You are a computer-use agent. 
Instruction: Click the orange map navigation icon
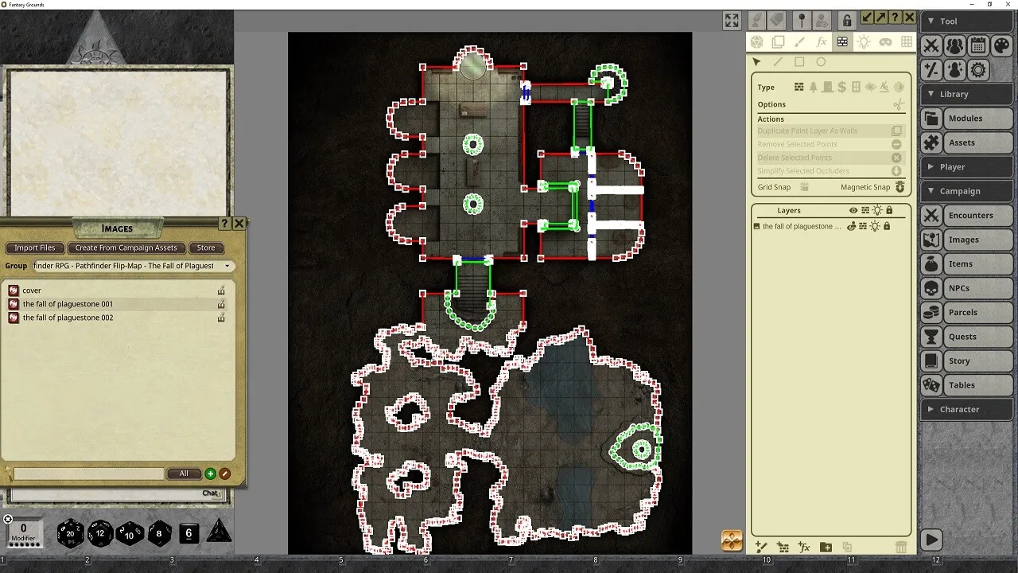click(x=732, y=540)
